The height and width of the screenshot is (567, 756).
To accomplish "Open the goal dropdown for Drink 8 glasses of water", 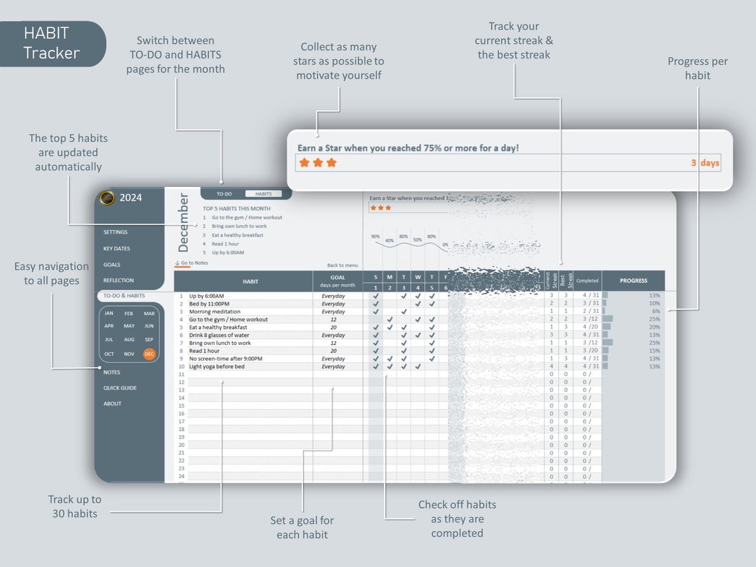I will 334,335.
